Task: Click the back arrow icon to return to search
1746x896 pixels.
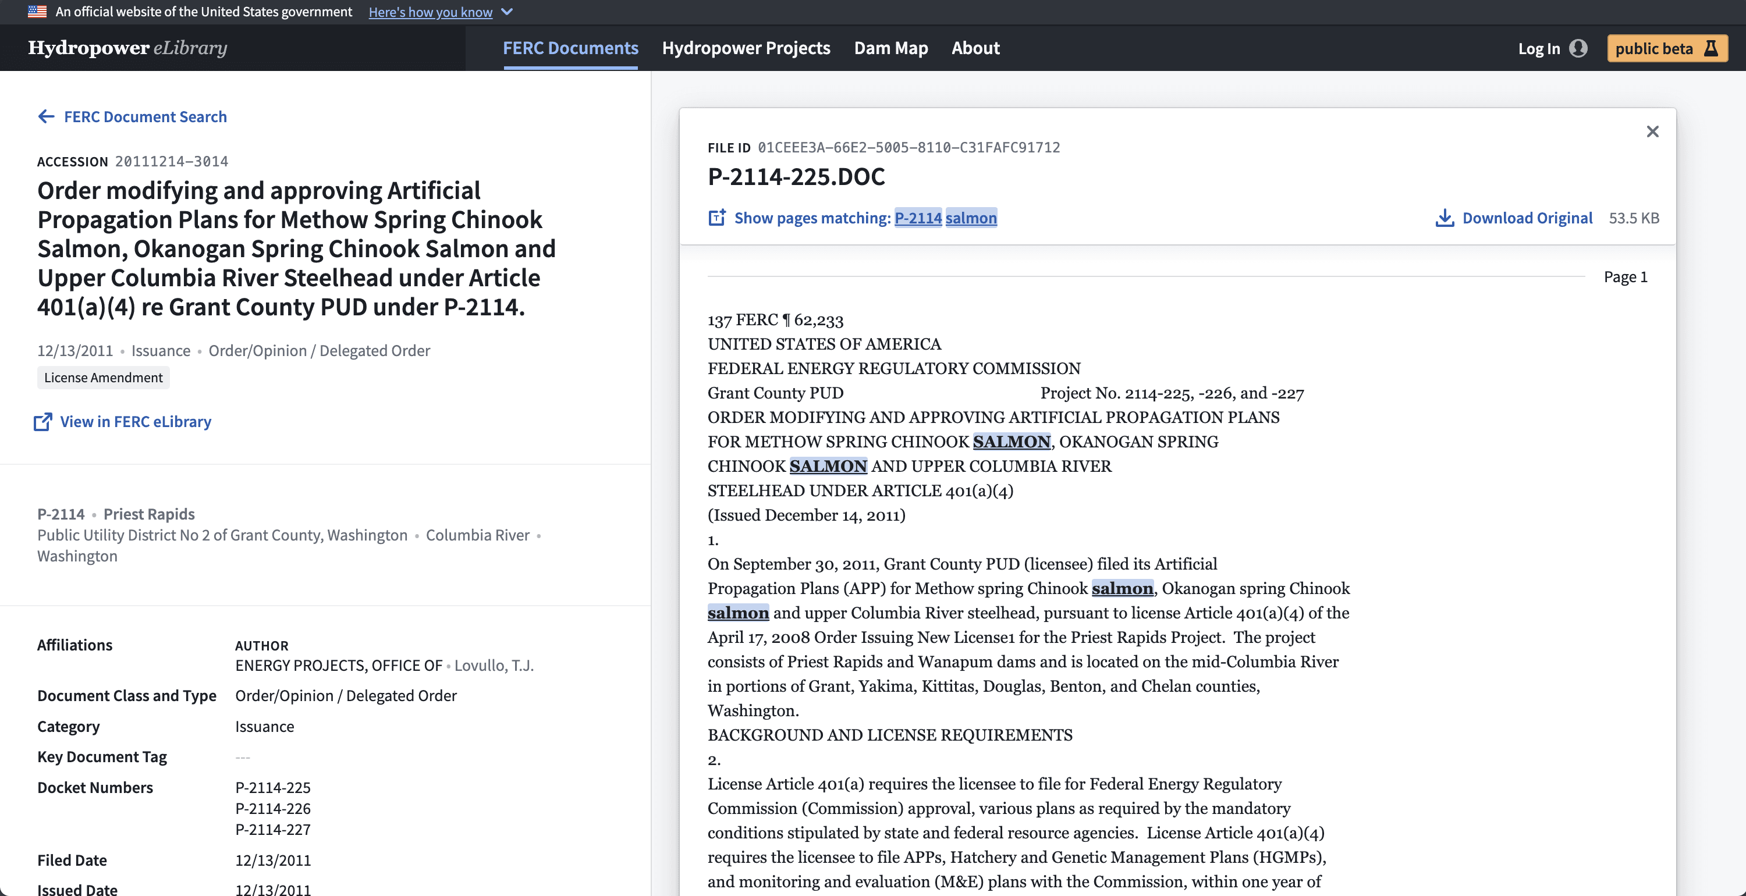Action: [x=47, y=115]
